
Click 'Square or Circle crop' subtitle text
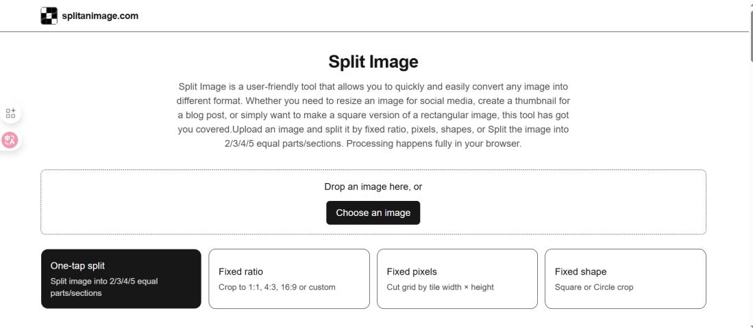click(593, 287)
